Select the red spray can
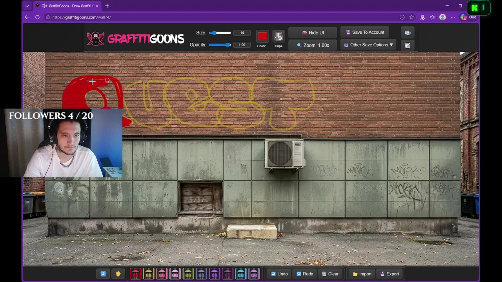Image resolution: width=502 pixels, height=282 pixels. 135,274
